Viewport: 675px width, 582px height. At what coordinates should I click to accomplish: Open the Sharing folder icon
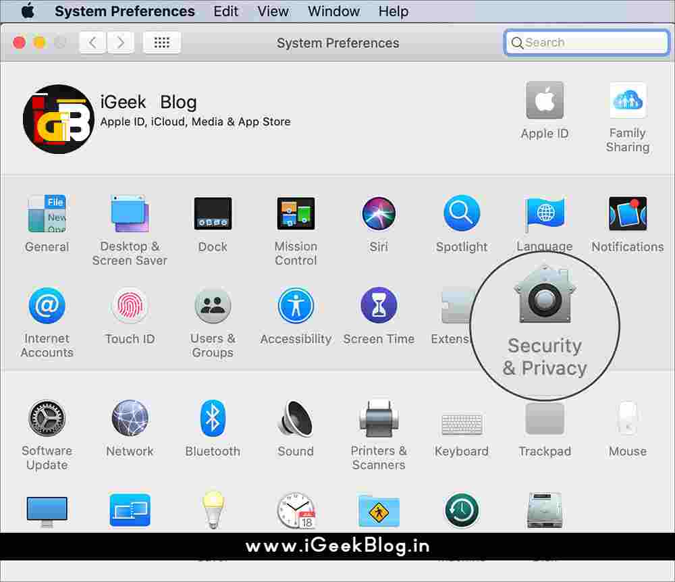[379, 511]
